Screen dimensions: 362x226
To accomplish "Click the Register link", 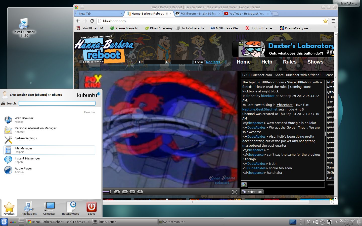I will point(213,62).
